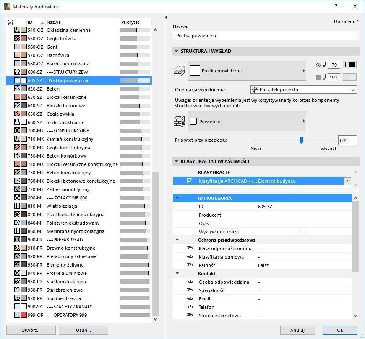Click the materials list scrollbar thumb
365x339 pixels.
pos(155,244)
